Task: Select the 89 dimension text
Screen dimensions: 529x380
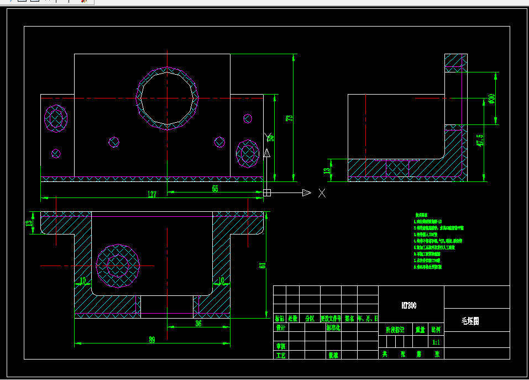Action: [152, 340]
